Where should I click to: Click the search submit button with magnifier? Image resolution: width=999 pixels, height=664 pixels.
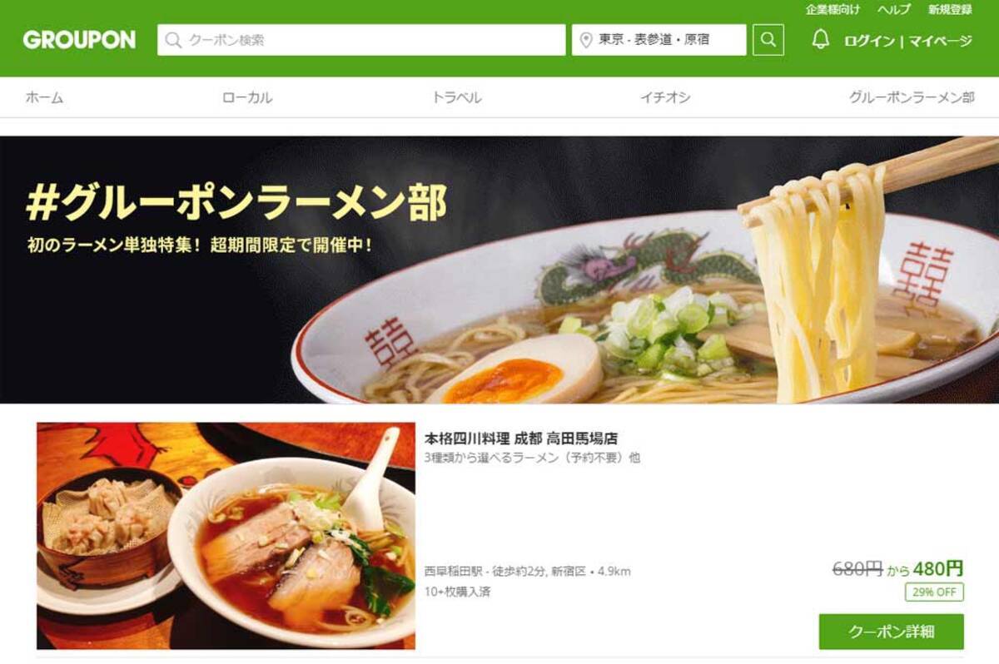tap(768, 40)
